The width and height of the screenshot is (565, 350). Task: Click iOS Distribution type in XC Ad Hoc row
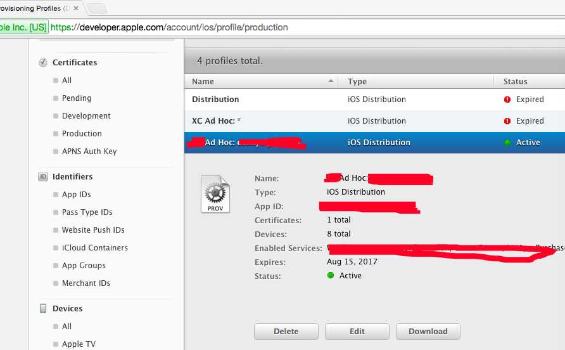tap(377, 121)
